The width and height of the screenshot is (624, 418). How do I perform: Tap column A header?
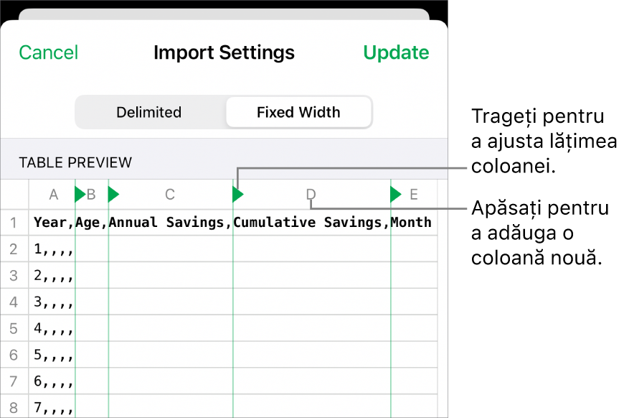coord(53,194)
